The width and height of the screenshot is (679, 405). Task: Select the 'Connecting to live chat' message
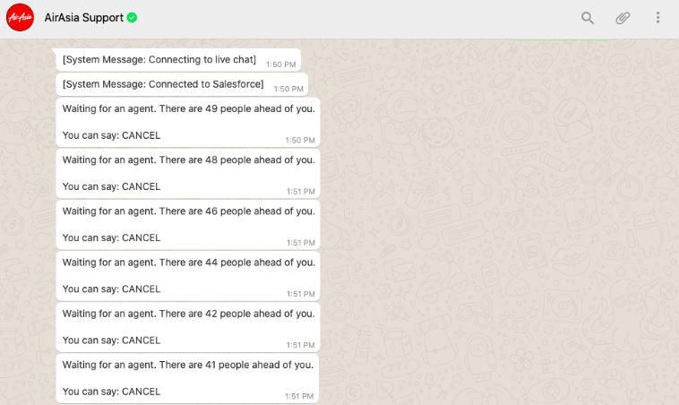tap(178, 60)
